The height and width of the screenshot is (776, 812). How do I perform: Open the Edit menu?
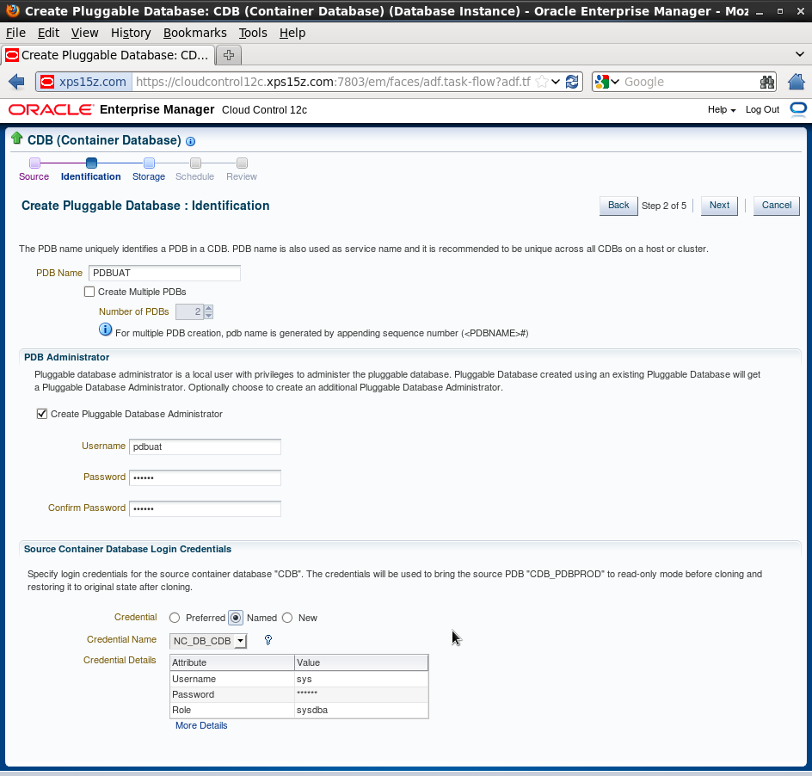click(x=48, y=33)
